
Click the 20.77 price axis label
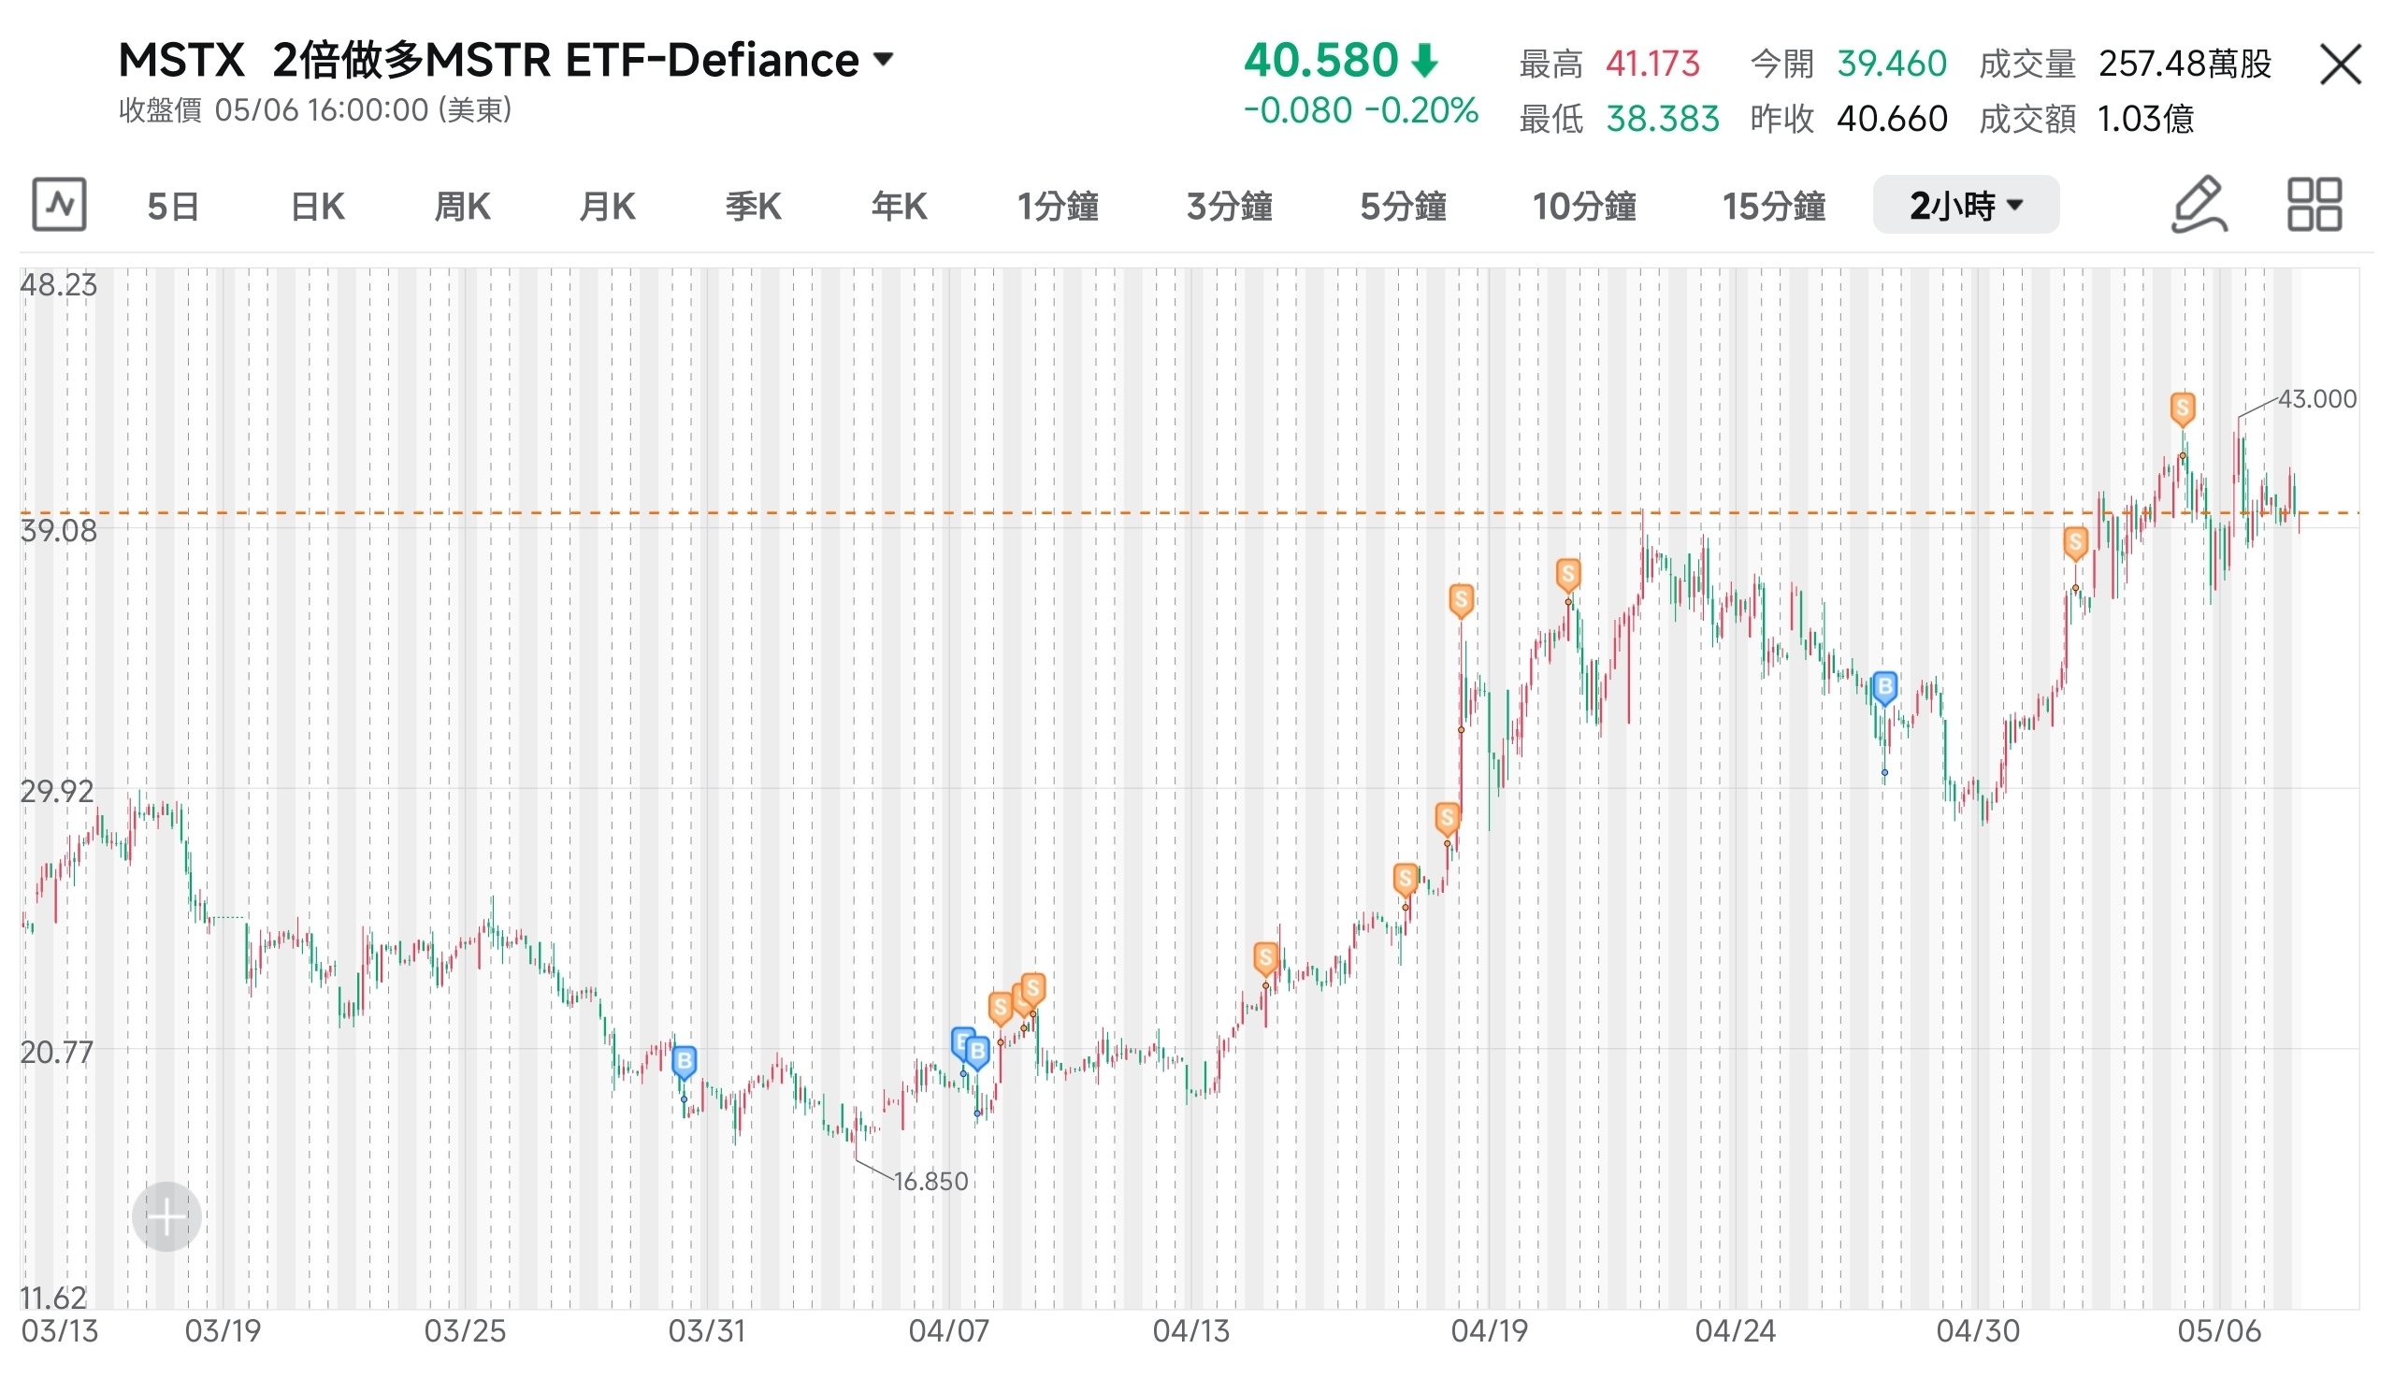[57, 1052]
